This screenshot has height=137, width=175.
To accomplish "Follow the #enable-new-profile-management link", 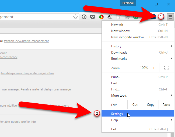I will pos(26,41).
